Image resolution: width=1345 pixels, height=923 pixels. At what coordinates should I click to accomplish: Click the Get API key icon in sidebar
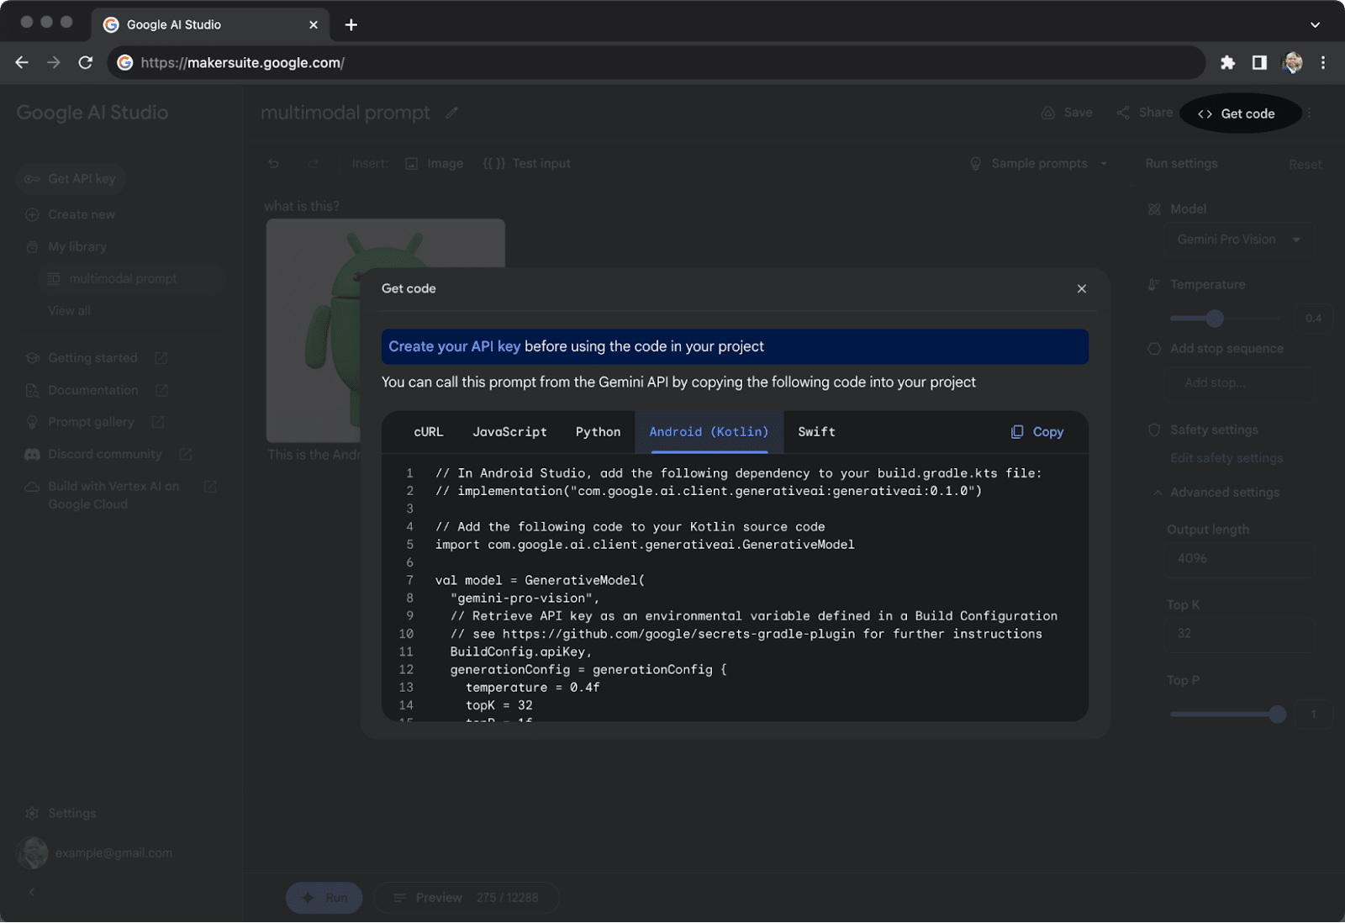[x=32, y=178]
